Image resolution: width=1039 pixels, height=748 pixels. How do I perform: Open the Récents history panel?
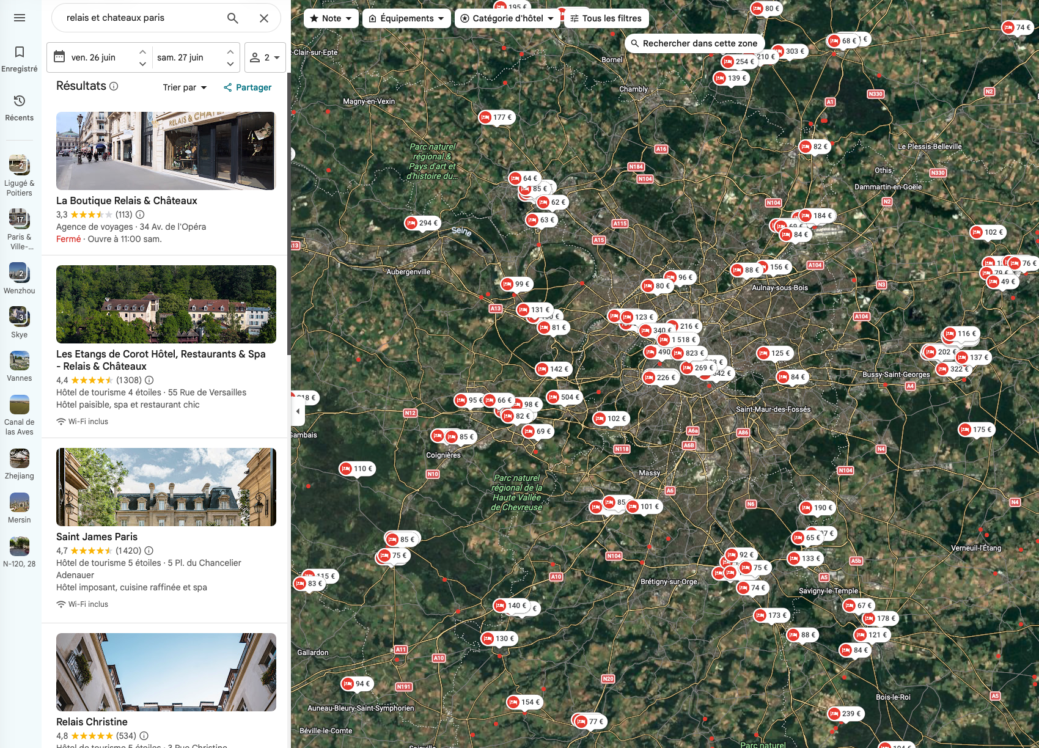[20, 108]
